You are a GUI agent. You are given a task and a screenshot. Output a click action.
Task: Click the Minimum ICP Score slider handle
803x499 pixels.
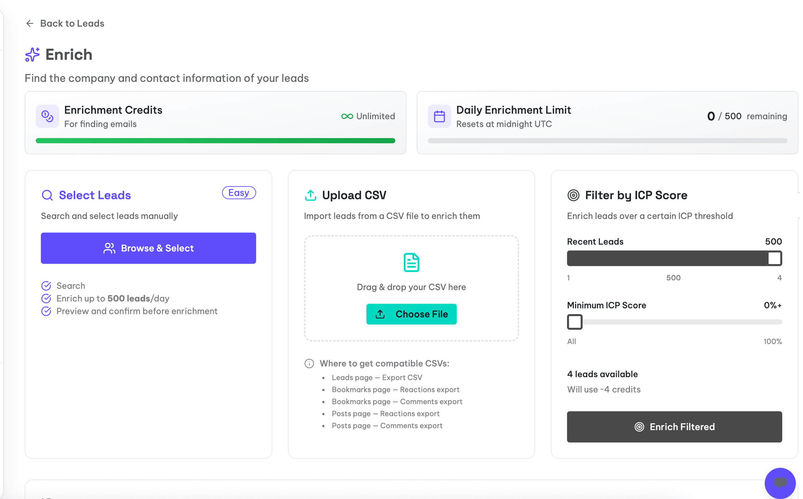pos(575,322)
